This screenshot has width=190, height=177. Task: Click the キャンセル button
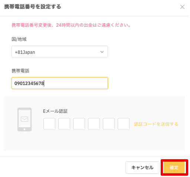[142, 167]
